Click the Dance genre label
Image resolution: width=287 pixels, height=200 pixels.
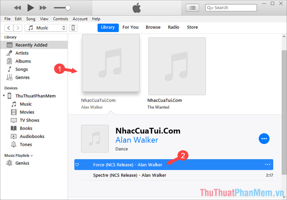click(122, 149)
